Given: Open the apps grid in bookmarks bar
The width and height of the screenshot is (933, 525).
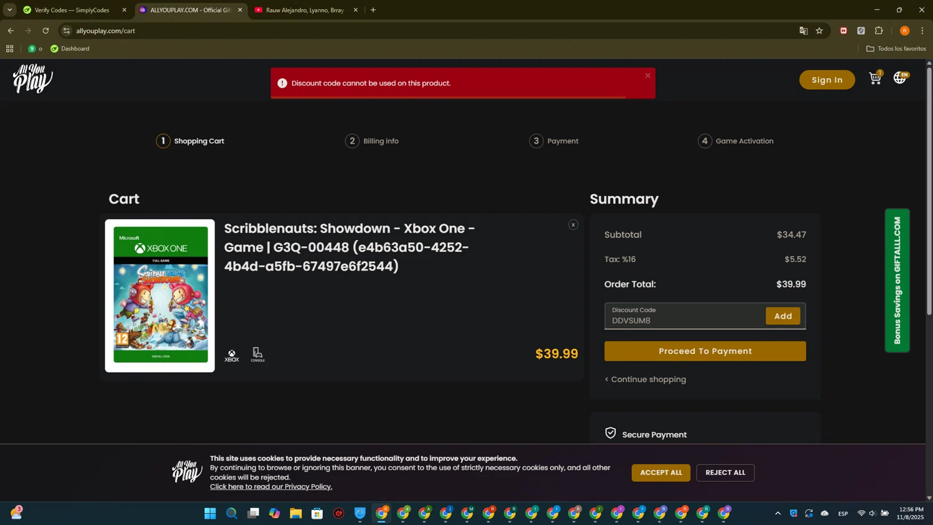Looking at the screenshot, I should (x=9, y=49).
